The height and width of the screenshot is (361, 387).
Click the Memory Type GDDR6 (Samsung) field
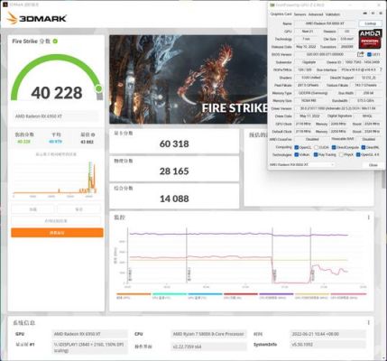(x=313, y=93)
